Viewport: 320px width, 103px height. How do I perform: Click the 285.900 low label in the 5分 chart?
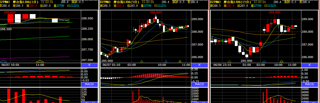[x=107, y=61]
